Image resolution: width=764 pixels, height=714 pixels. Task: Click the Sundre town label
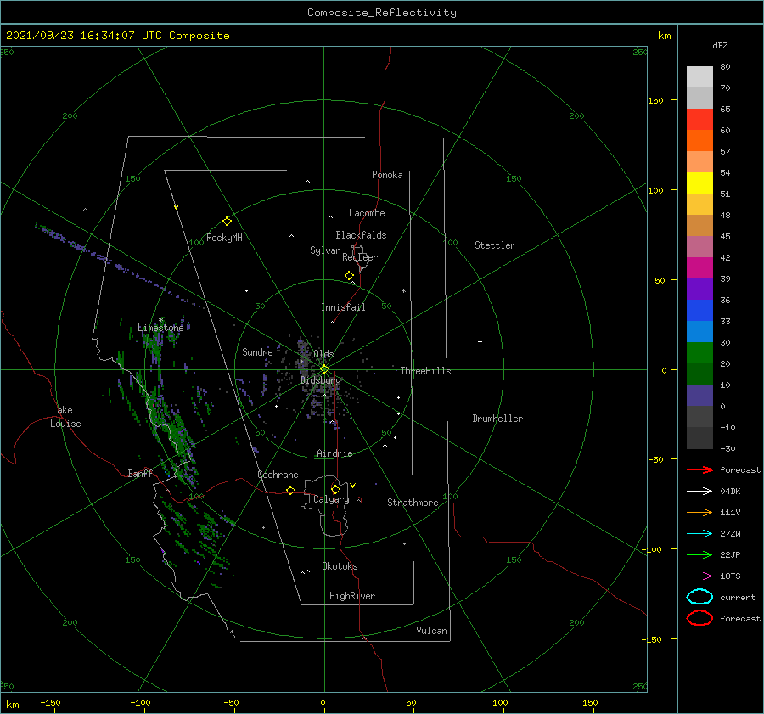tap(257, 351)
